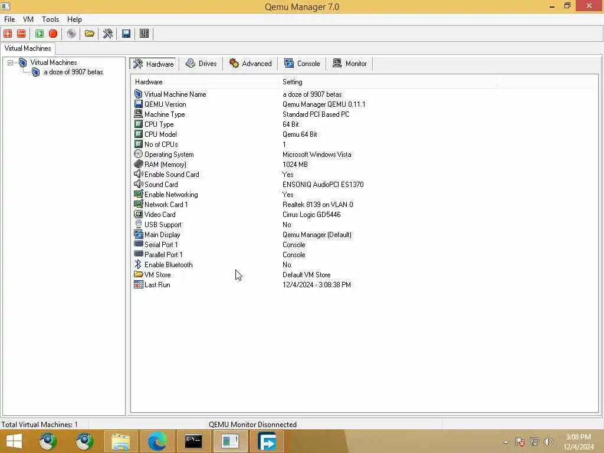Collapse the Virtual Machines tree node
This screenshot has width=604, height=453.
coord(11,63)
